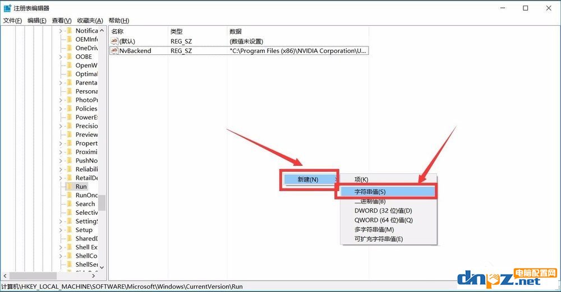Click the Policies folder icon
561x292 pixels.
[x=70, y=109]
